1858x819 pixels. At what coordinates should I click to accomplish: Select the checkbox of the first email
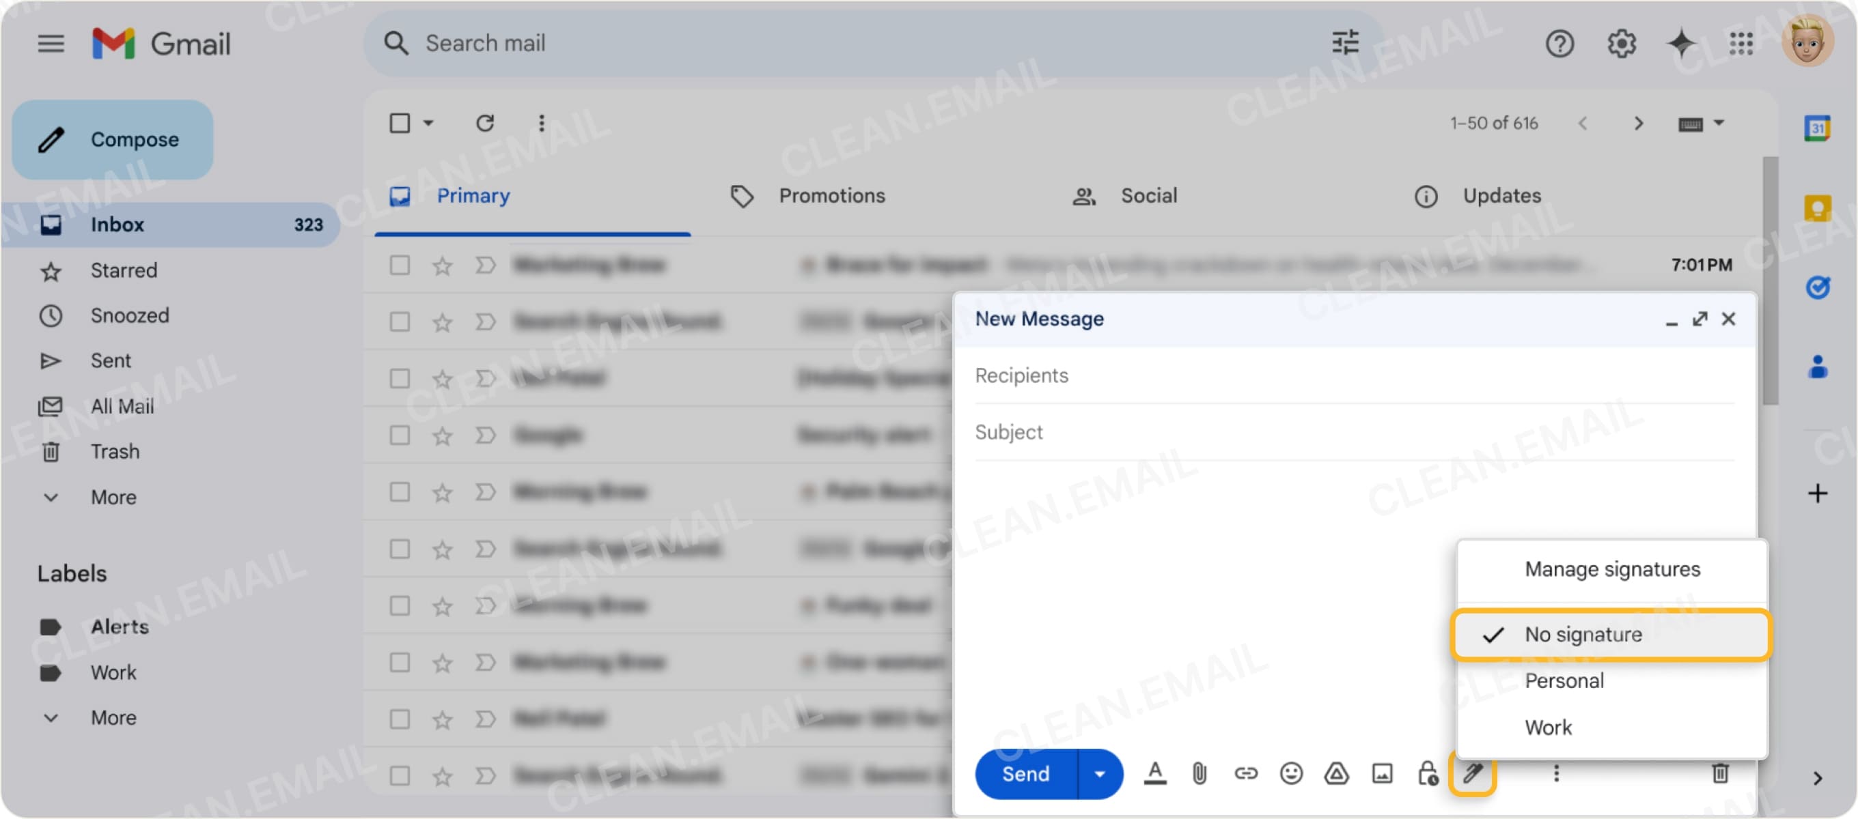click(399, 265)
